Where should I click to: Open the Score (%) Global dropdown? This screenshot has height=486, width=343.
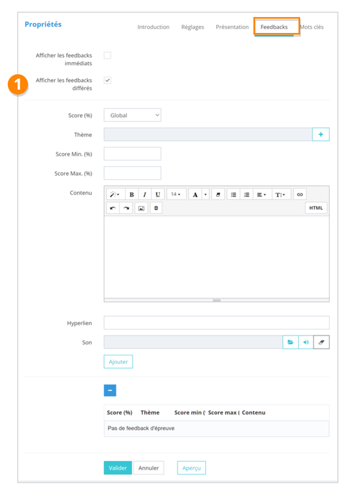tap(132, 115)
